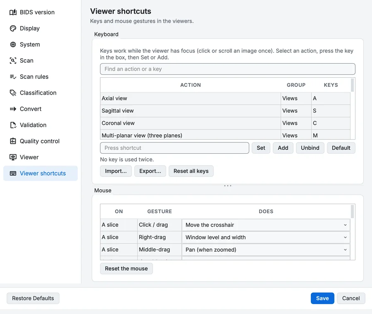Import keyboard shortcuts
Viewport: 372px width, 314px height.
[x=116, y=171]
